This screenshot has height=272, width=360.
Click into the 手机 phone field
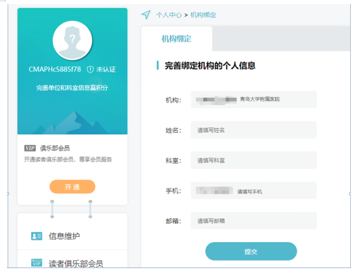coord(254,191)
